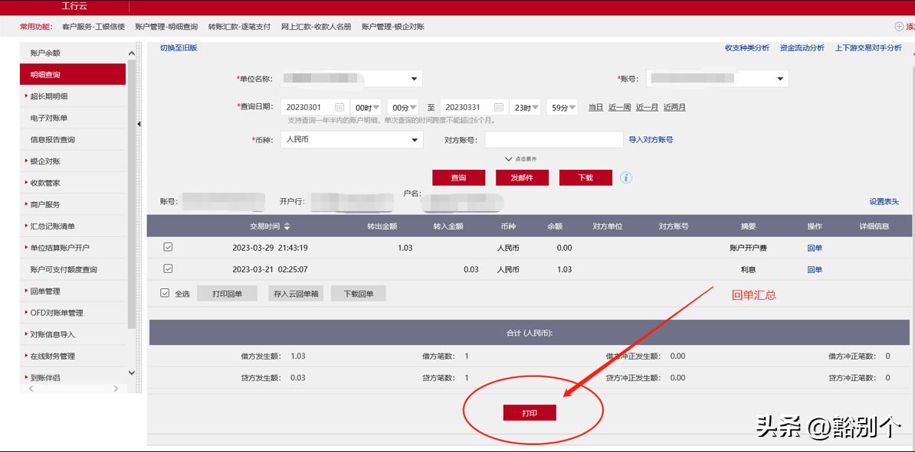Screen dimensions: 915x452
Task: Expand the 点击展开 search options
Action: pos(526,158)
